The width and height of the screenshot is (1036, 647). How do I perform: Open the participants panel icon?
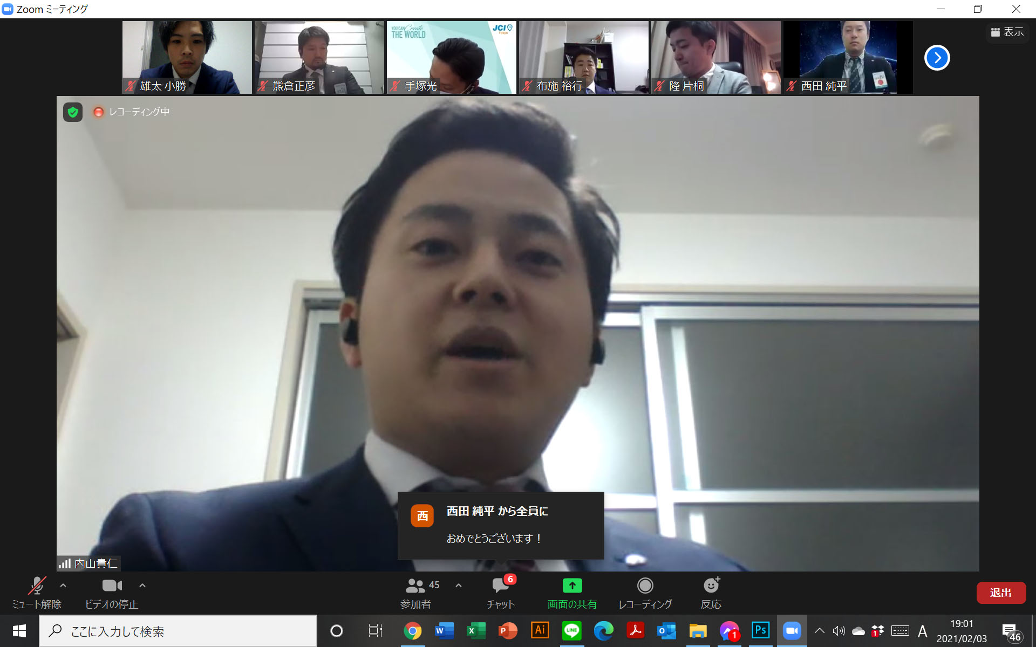pyautogui.click(x=415, y=586)
